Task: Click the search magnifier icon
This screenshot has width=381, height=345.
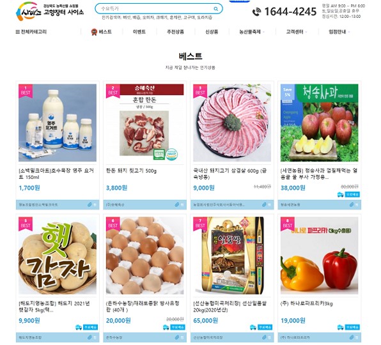Action: pyautogui.click(x=215, y=9)
